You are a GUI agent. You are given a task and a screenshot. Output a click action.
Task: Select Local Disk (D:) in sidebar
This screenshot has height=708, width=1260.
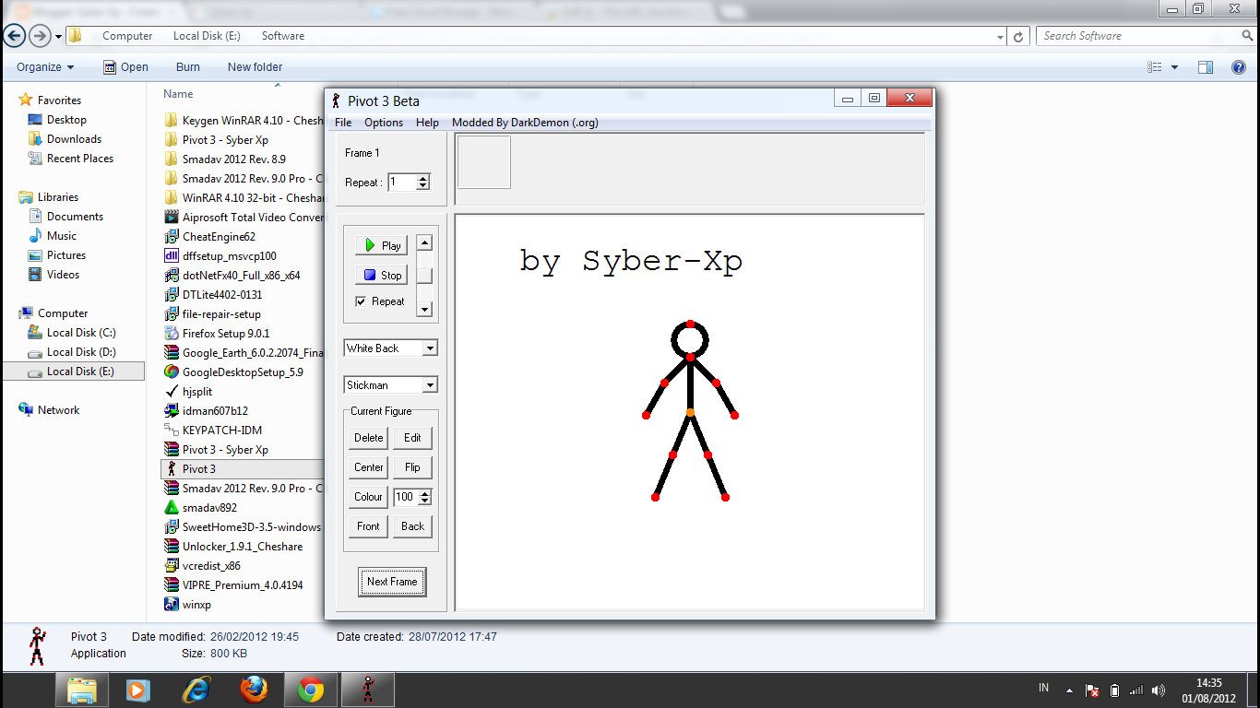pyautogui.click(x=72, y=352)
